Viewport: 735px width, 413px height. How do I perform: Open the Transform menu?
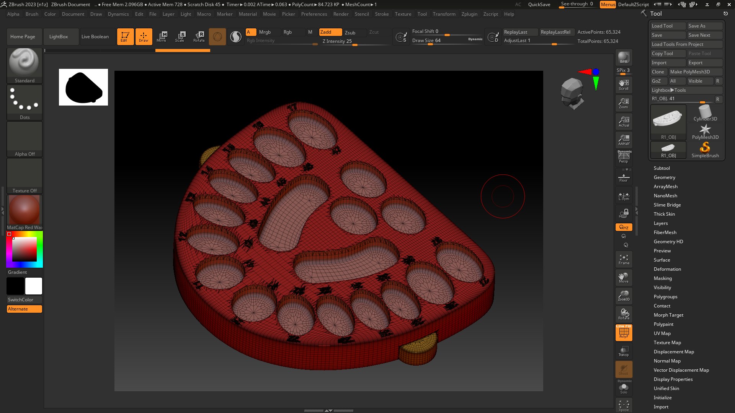[x=444, y=14]
